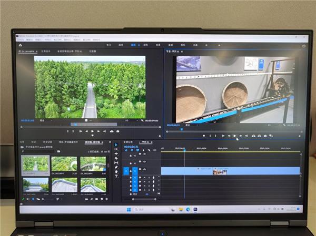
Task: Select the Selection arrow tool
Action: [116, 145]
